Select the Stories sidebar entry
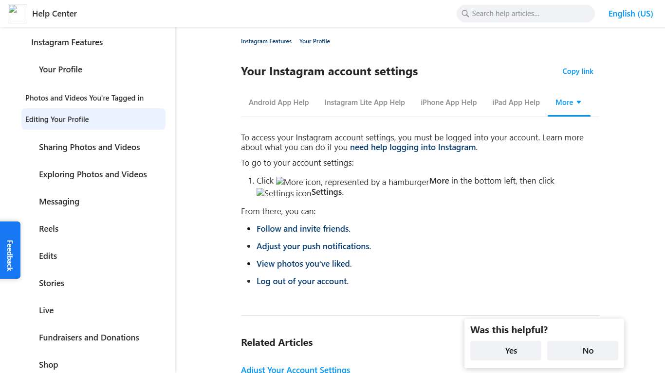This screenshot has height=373, width=665. tap(51, 283)
